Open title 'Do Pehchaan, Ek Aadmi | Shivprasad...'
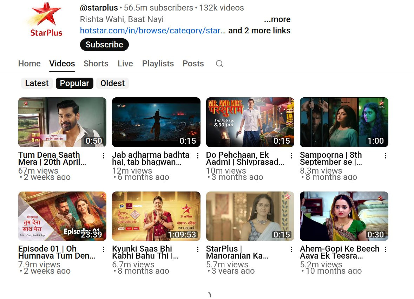The width and height of the screenshot is (414, 299). pyautogui.click(x=245, y=158)
